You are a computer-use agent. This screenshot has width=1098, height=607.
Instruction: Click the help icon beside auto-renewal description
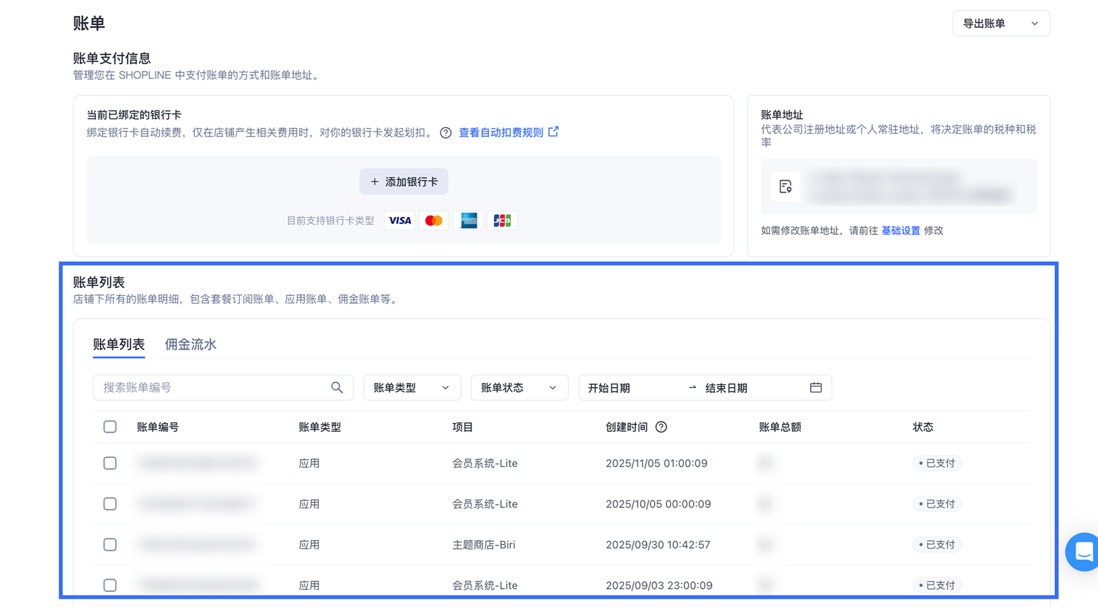(x=446, y=133)
